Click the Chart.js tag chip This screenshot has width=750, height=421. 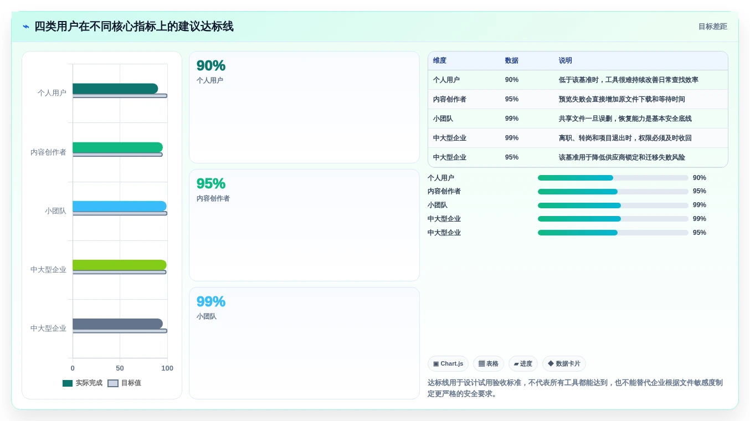coord(448,364)
